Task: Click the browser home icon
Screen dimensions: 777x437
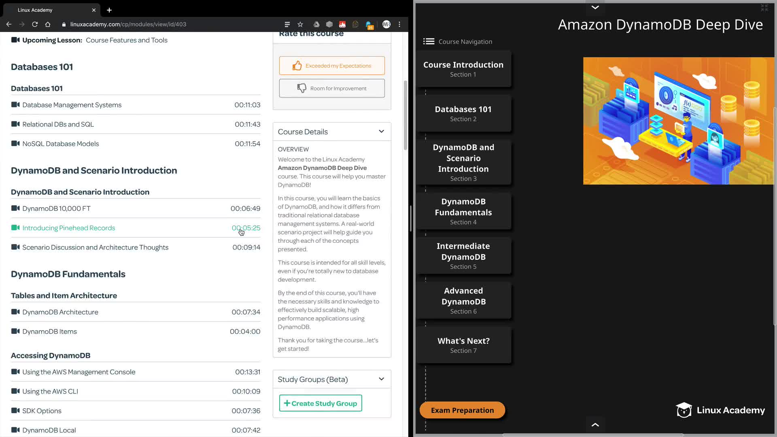Action: 48,24
